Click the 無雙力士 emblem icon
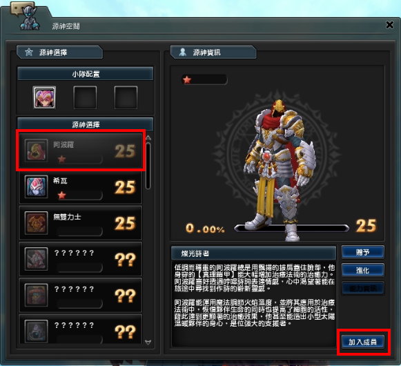The width and height of the screenshot is (401, 366). point(36,223)
